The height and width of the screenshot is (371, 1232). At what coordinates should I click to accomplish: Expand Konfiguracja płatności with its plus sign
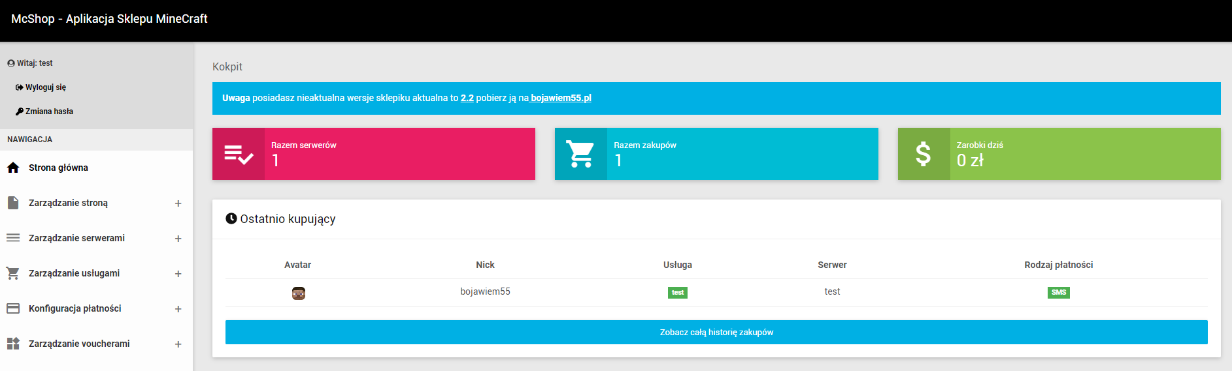pyautogui.click(x=178, y=309)
